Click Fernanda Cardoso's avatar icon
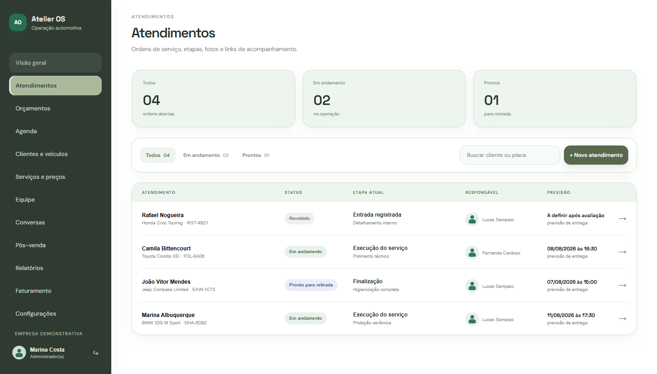The image size is (657, 374). (472, 253)
